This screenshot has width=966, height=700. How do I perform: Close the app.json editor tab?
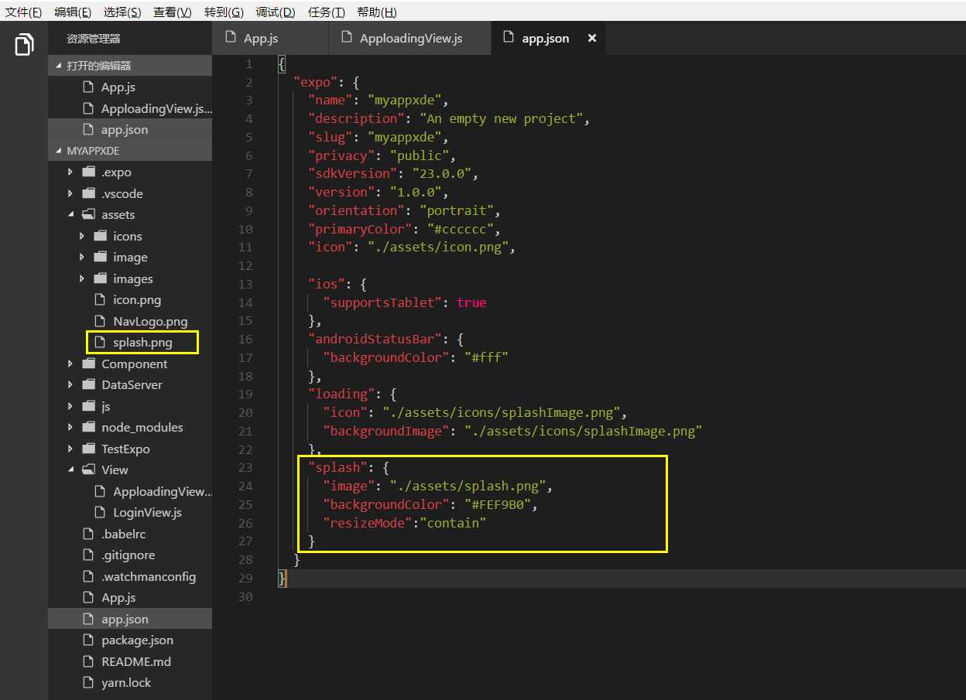point(592,38)
